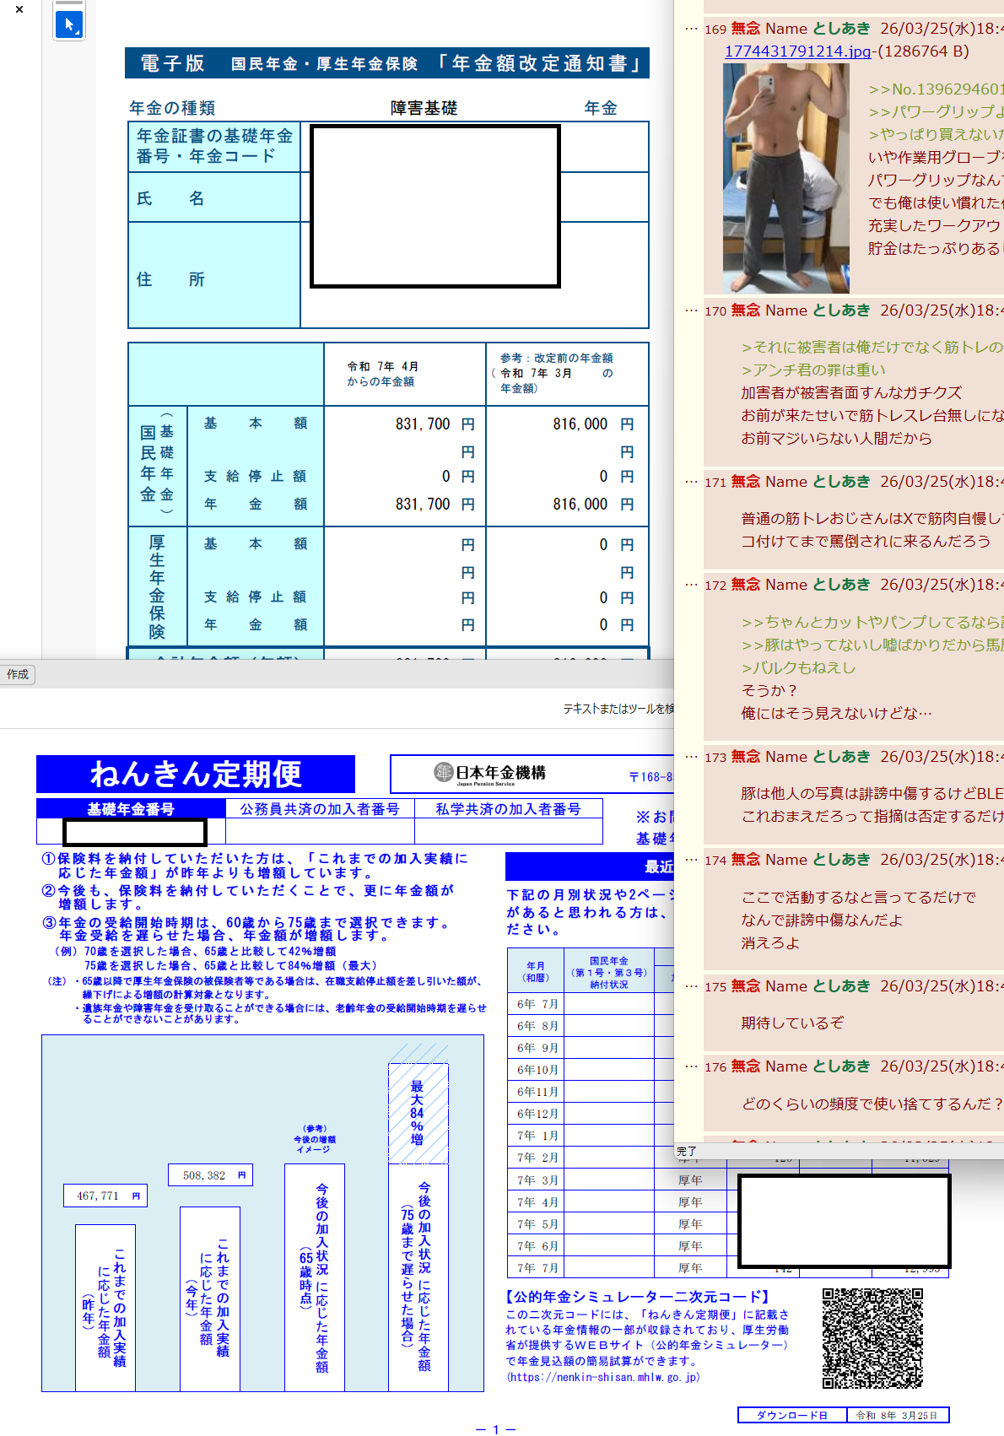Close the panel with the X icon

pos(19,10)
